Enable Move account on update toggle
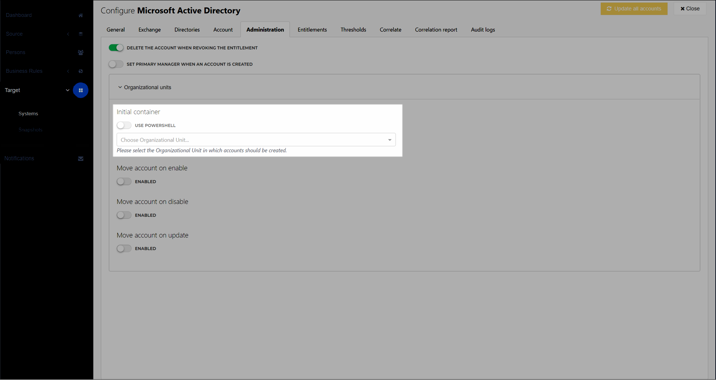This screenshot has height=380, width=716. [x=124, y=248]
